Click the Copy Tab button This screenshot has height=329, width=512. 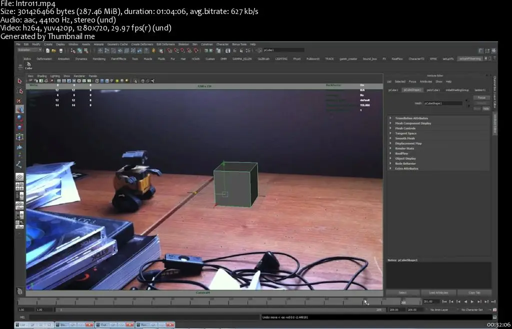(474, 293)
